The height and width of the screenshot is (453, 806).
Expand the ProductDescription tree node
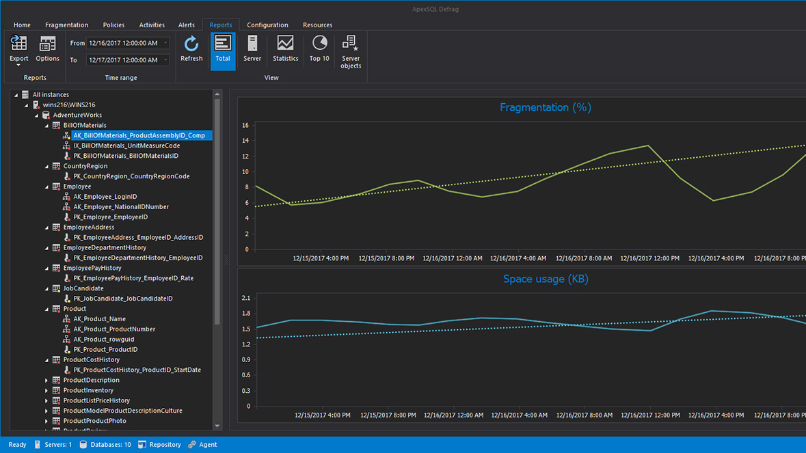coord(46,380)
